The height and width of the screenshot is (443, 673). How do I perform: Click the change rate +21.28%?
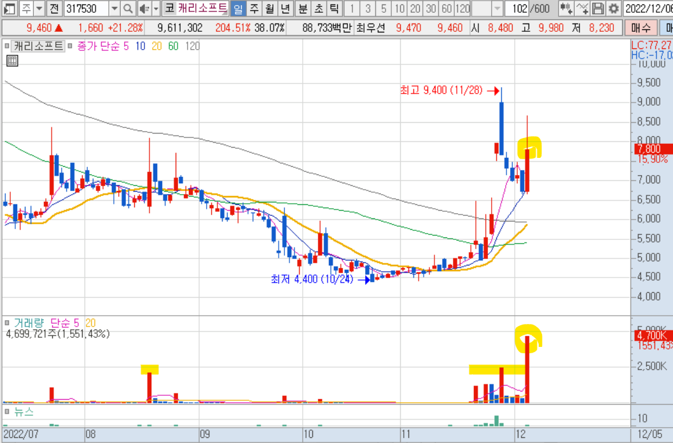(x=125, y=28)
